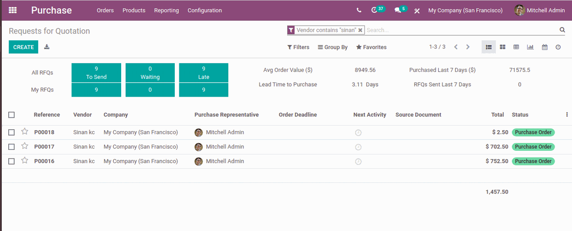The height and width of the screenshot is (231, 572).
Task: Switch to kanban view
Action: point(503,47)
